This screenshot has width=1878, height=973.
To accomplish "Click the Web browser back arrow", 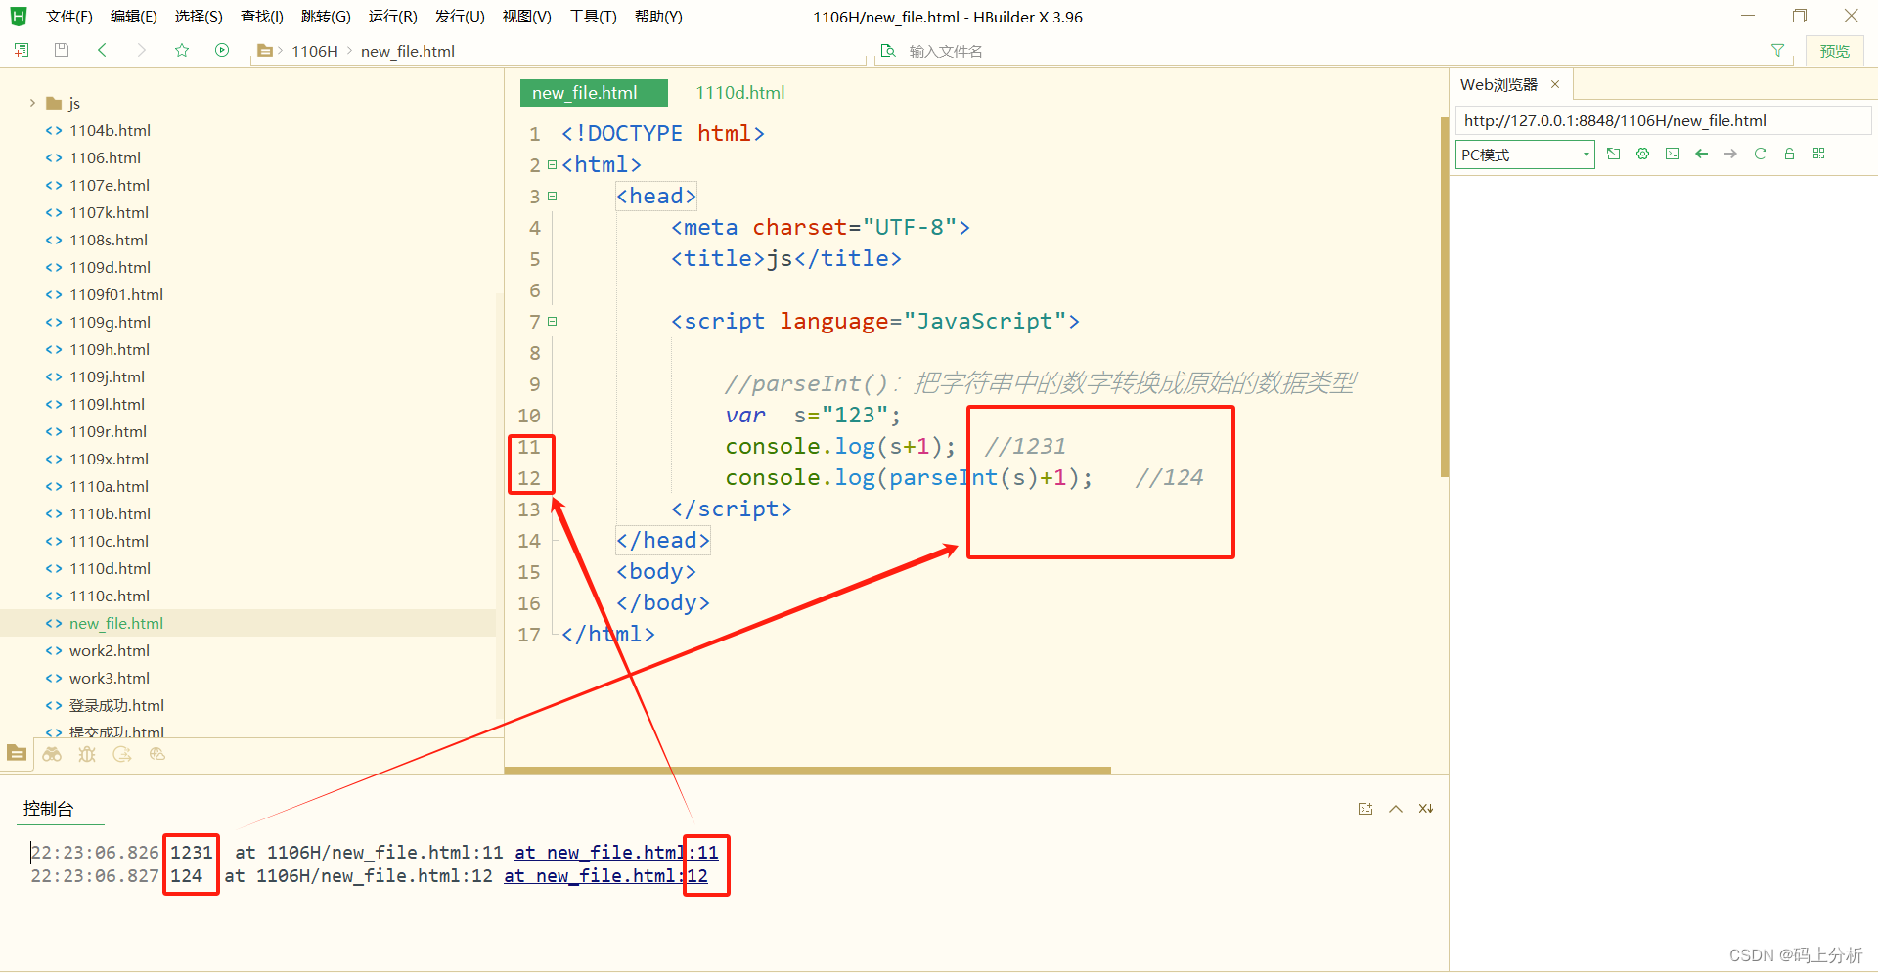I will click(1702, 154).
